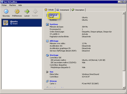Open the Stockage settings link
This screenshot has height=94, width=127.
coord(54,55)
